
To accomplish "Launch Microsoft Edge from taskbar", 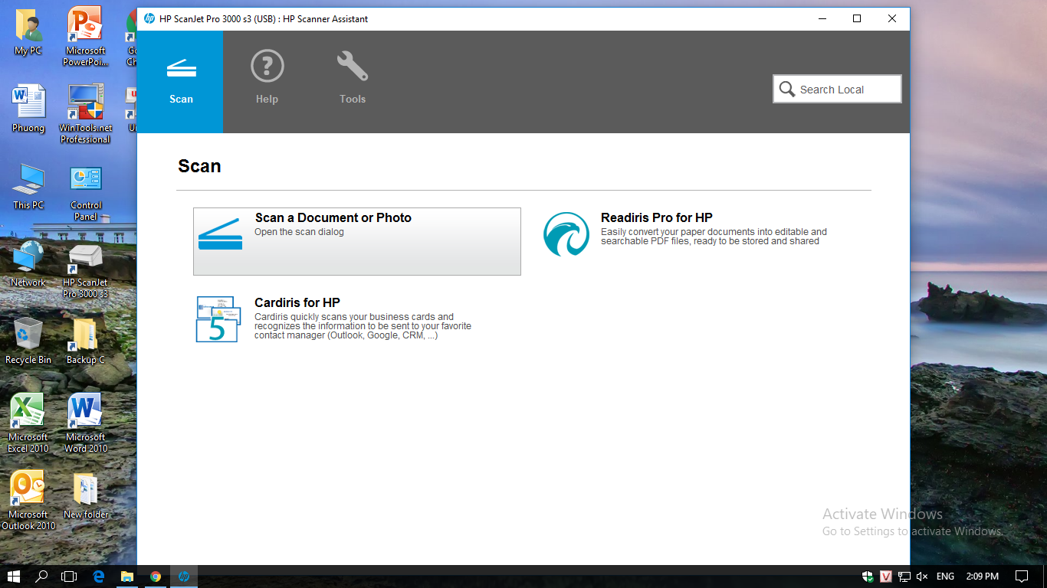I will 98,577.
